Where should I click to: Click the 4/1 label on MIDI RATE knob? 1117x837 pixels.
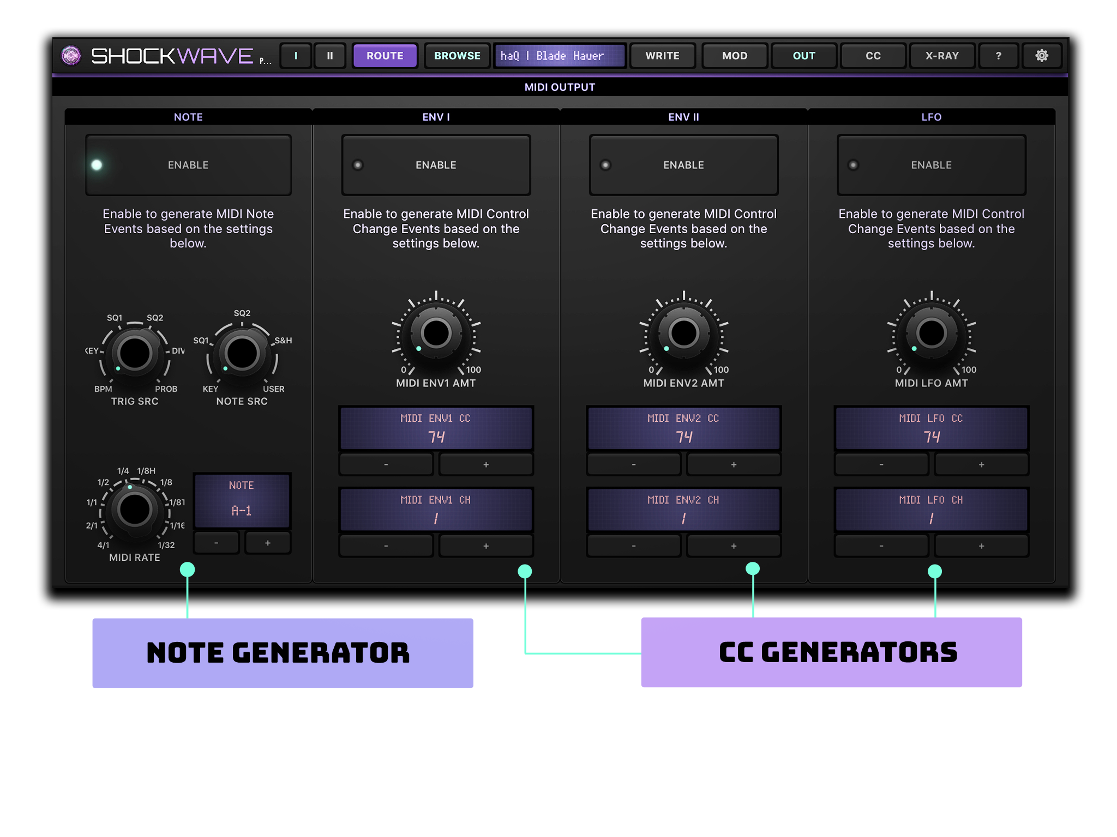103,545
